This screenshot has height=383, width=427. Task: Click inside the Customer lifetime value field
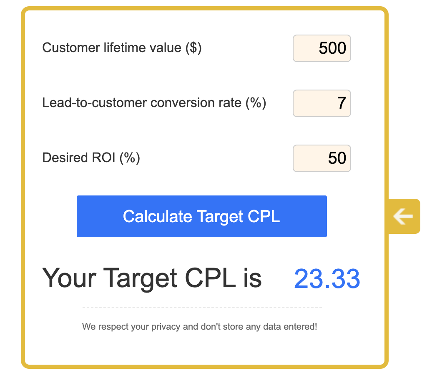coord(322,48)
